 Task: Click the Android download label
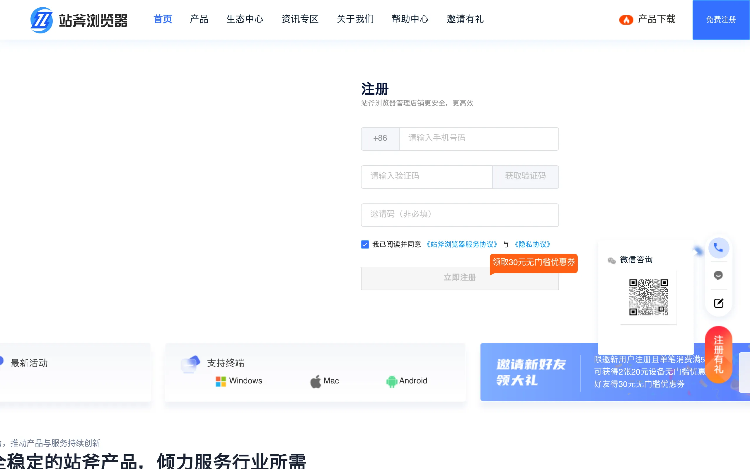click(x=413, y=381)
